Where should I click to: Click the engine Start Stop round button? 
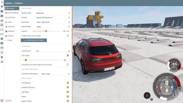pyautogui.click(x=147, y=95)
